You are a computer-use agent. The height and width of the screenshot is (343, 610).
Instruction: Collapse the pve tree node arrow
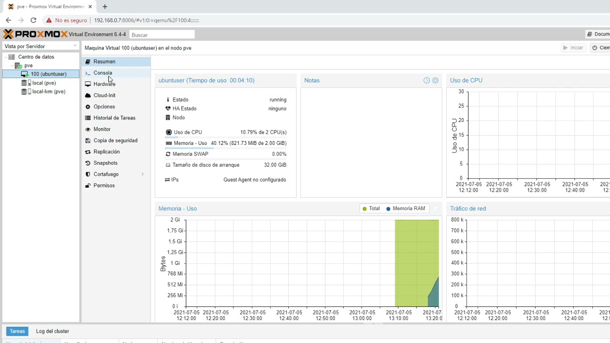[12, 66]
